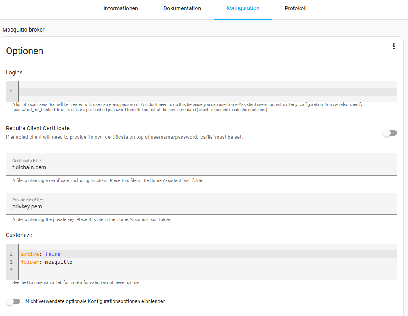This screenshot has width=408, height=316.
Task: Go to the Protokoll tab
Action: tap(295, 8)
